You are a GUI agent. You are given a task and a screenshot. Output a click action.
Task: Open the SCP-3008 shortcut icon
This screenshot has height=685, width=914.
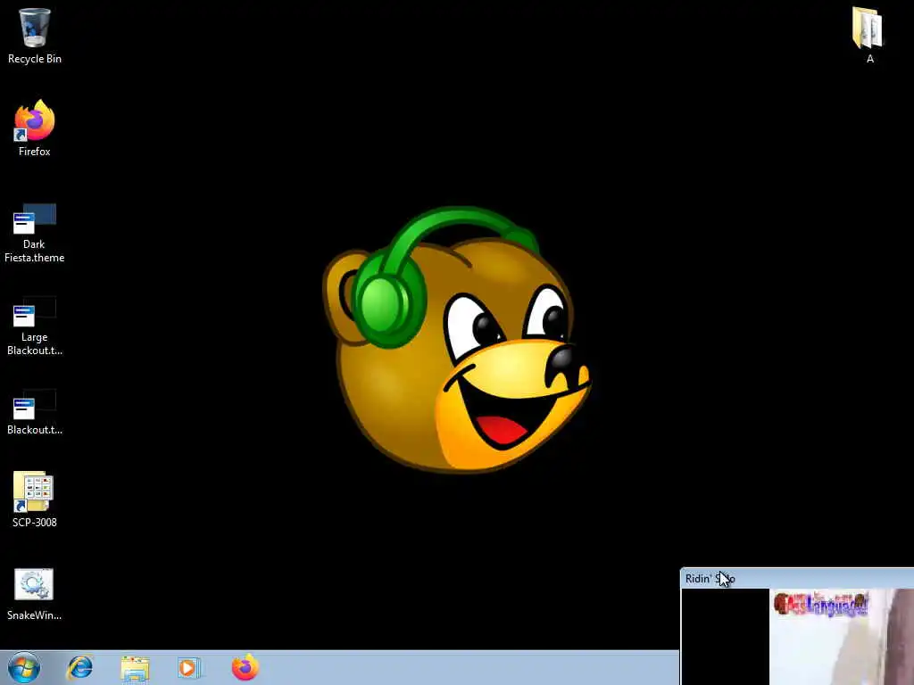33,491
